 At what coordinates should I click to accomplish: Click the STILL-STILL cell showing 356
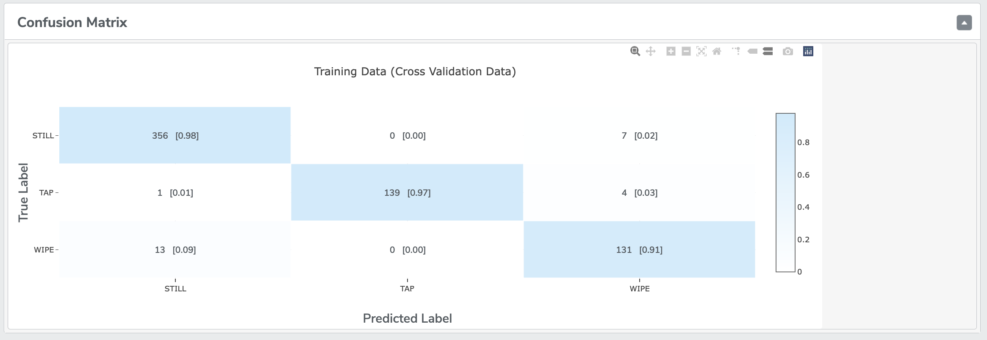pyautogui.click(x=175, y=135)
